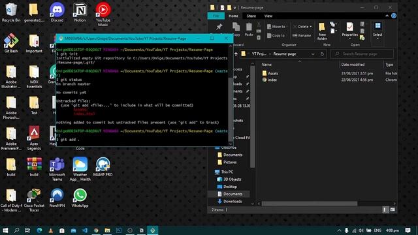The image size is (418, 235).
Task: Open Explorer help question mark icon
Action: (x=394, y=16)
